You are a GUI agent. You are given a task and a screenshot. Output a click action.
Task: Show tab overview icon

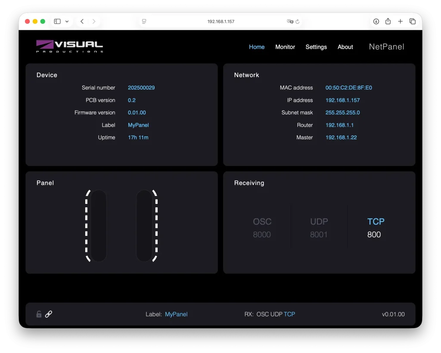(413, 22)
